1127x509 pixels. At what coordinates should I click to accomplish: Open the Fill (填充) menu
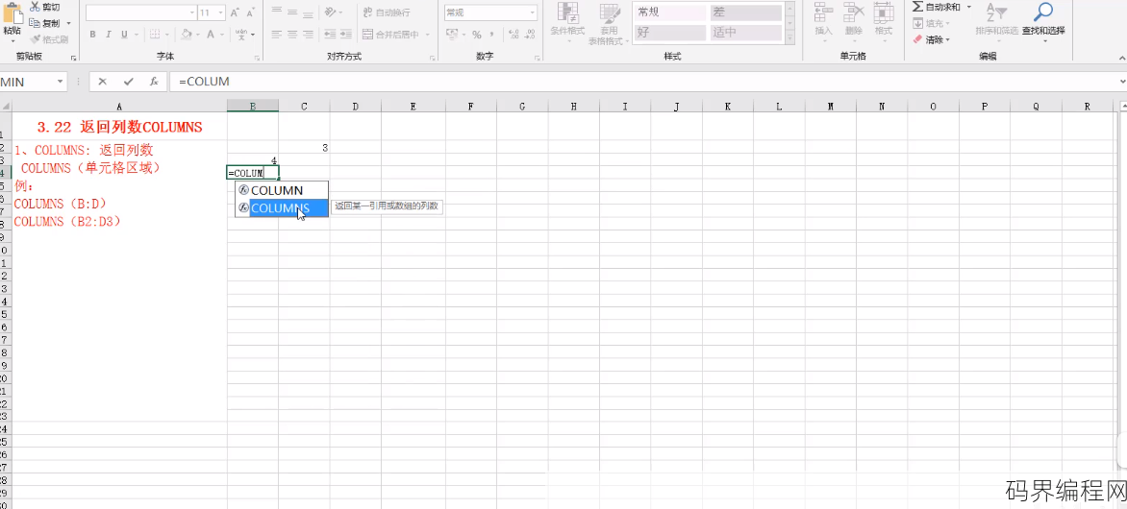[932, 24]
